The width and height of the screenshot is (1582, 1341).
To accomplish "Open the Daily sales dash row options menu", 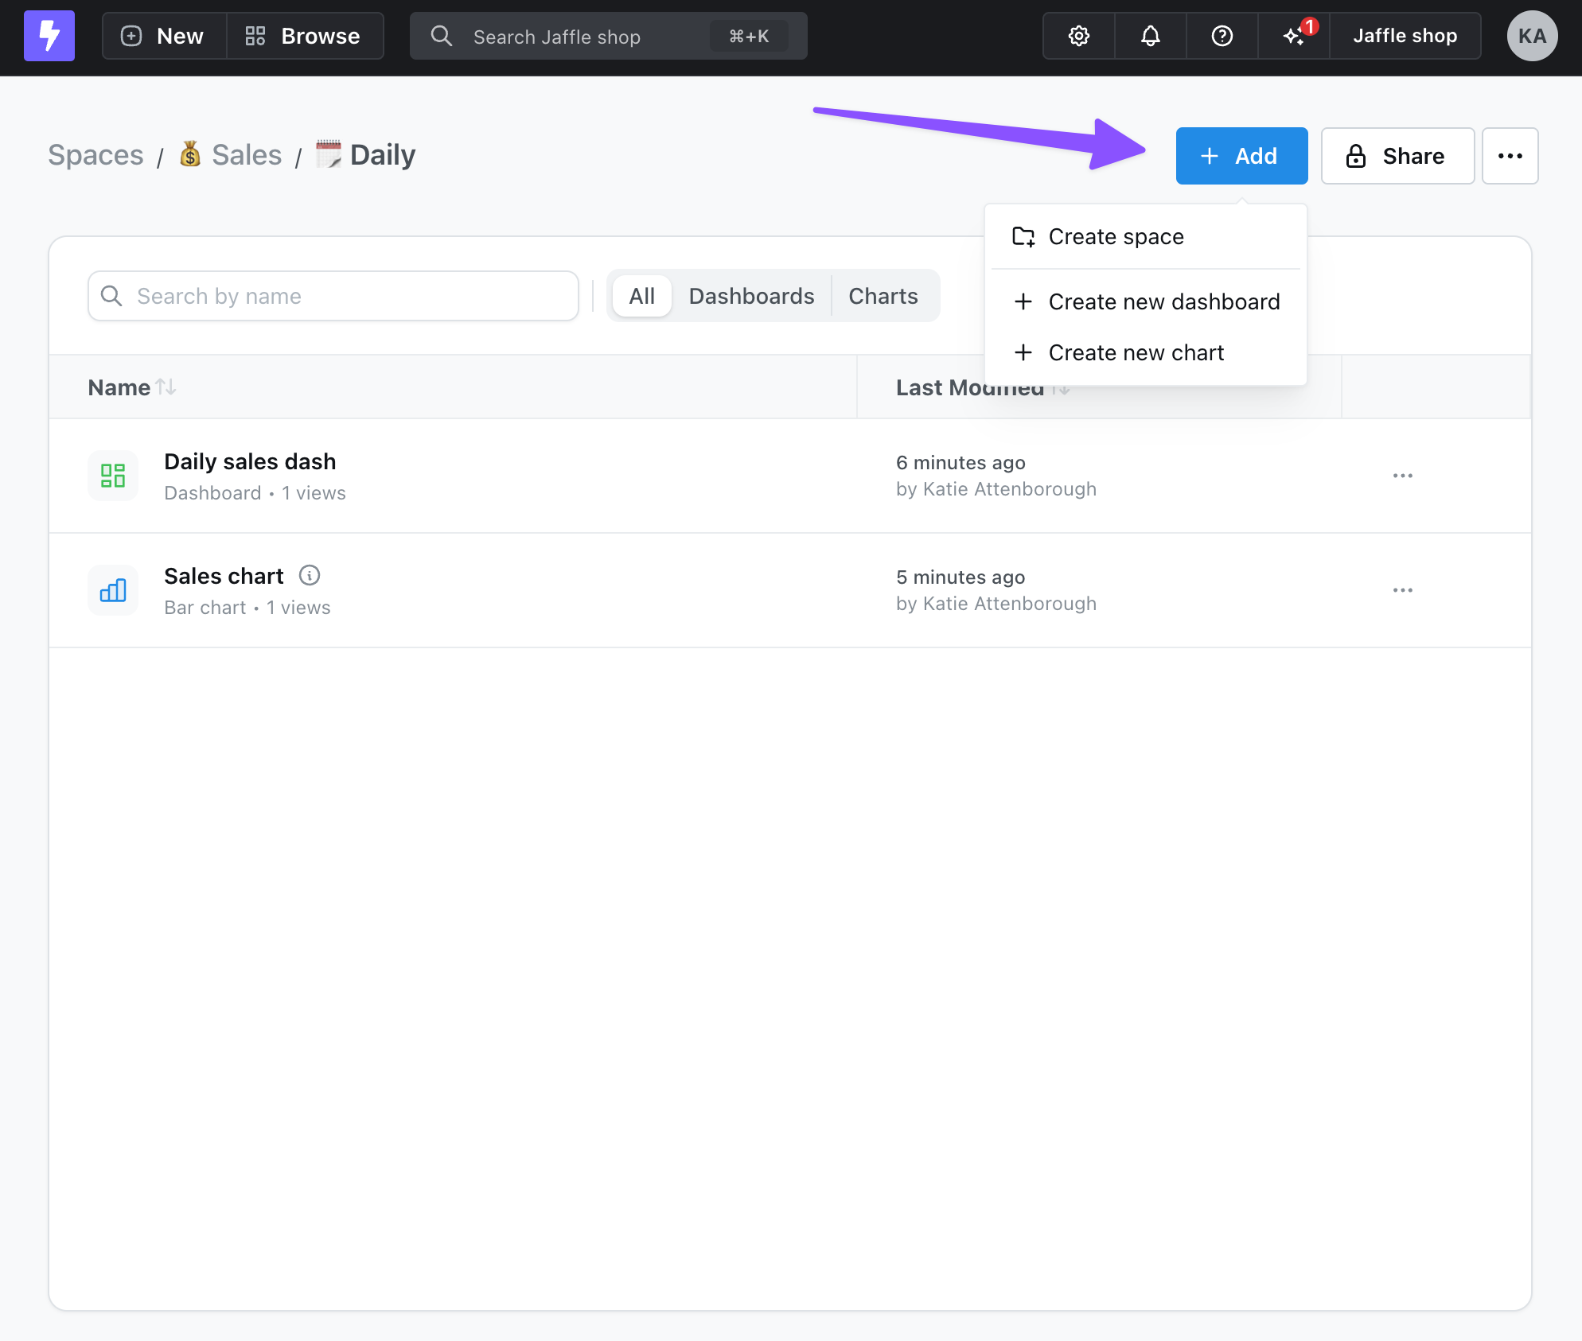I will [x=1402, y=476].
